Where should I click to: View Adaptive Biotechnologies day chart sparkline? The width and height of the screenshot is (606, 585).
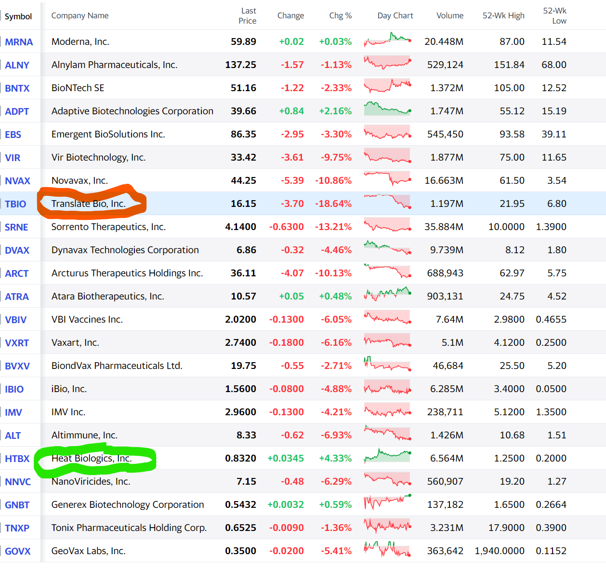387,109
